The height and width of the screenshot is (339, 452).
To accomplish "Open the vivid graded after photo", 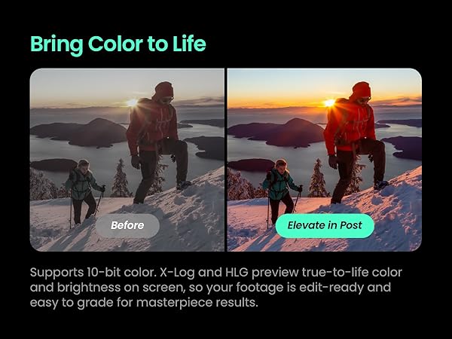I will coord(324,160).
